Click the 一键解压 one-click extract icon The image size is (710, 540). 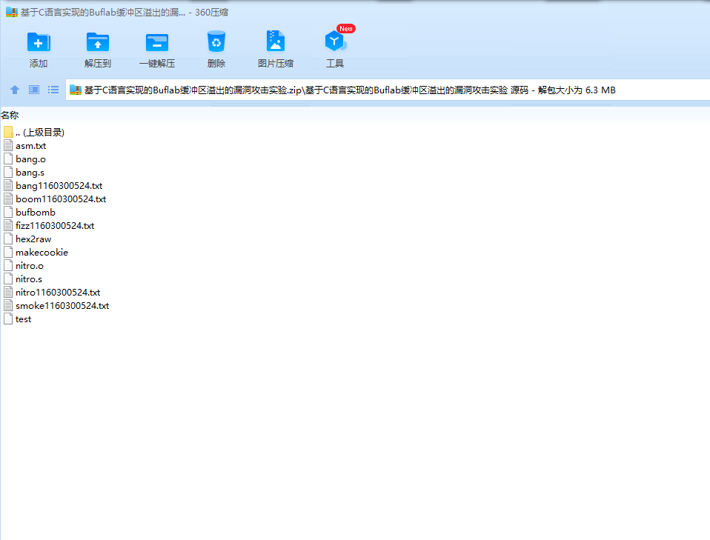point(157,42)
